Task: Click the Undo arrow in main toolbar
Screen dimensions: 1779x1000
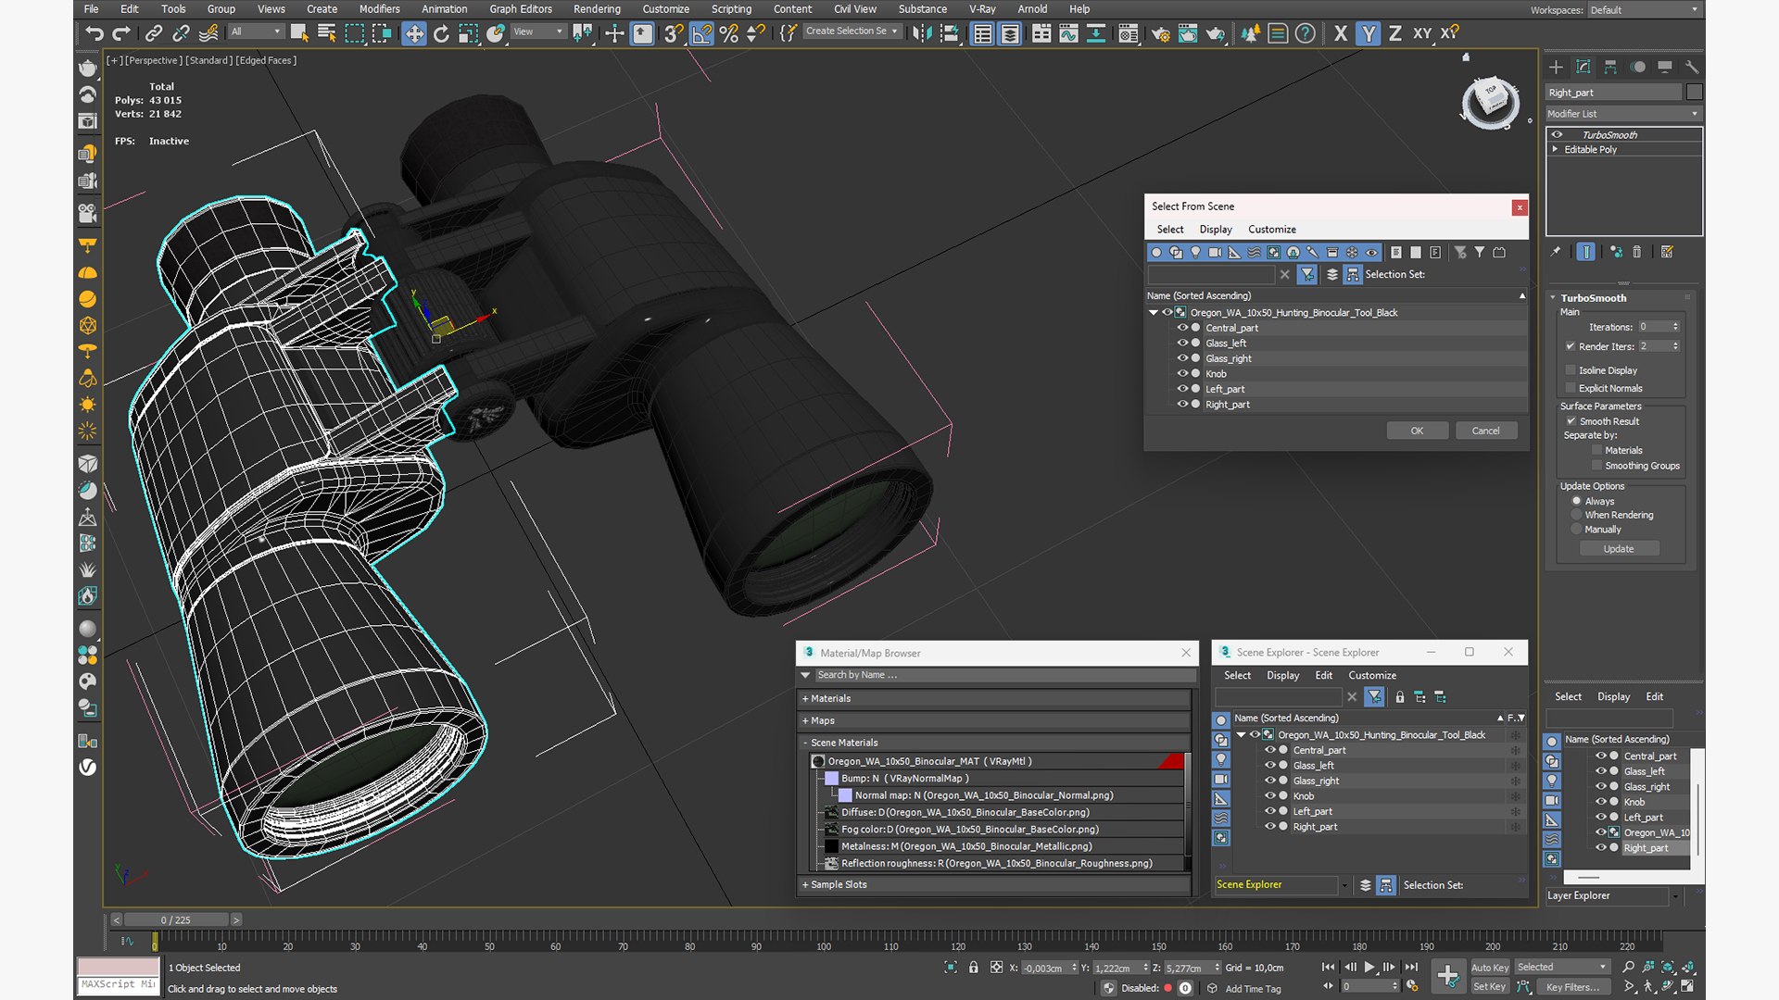Action: click(x=94, y=34)
